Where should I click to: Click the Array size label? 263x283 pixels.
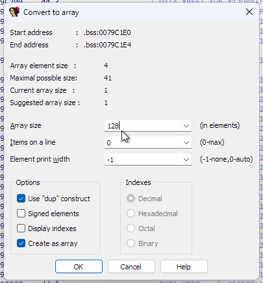click(25, 125)
